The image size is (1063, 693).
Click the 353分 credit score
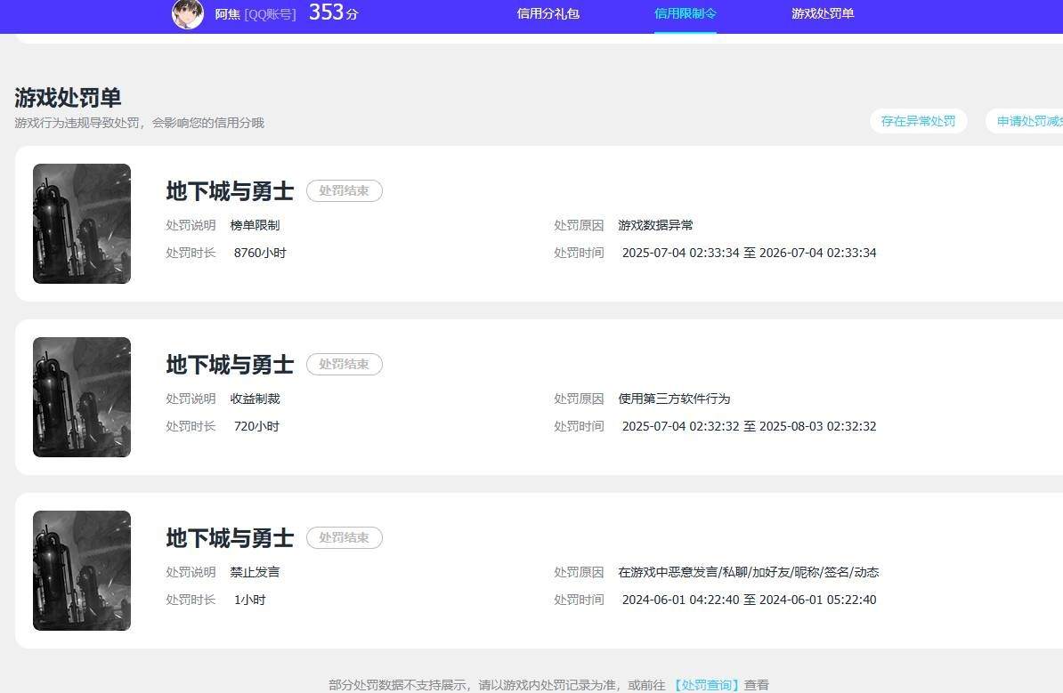tap(333, 12)
